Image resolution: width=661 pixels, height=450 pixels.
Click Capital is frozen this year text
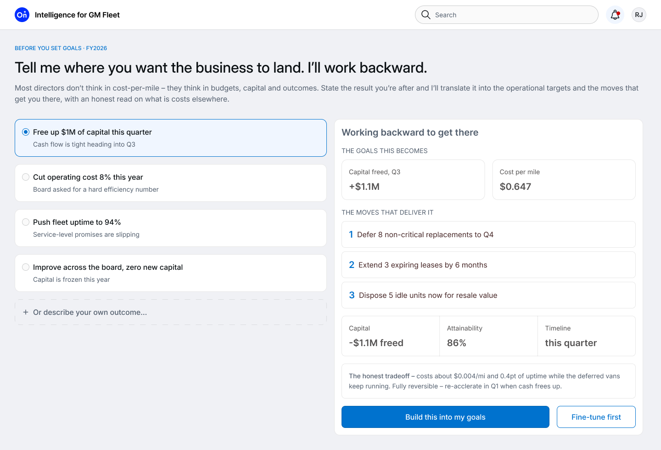coord(72,279)
